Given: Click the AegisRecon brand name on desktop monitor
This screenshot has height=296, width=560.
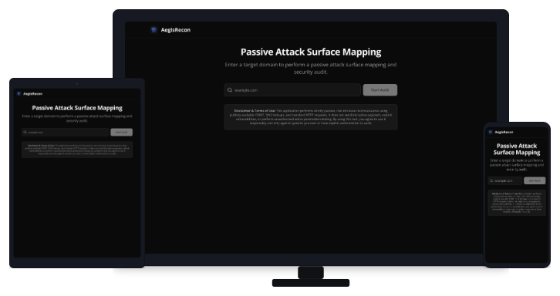Looking at the screenshot, I should [175, 30].
